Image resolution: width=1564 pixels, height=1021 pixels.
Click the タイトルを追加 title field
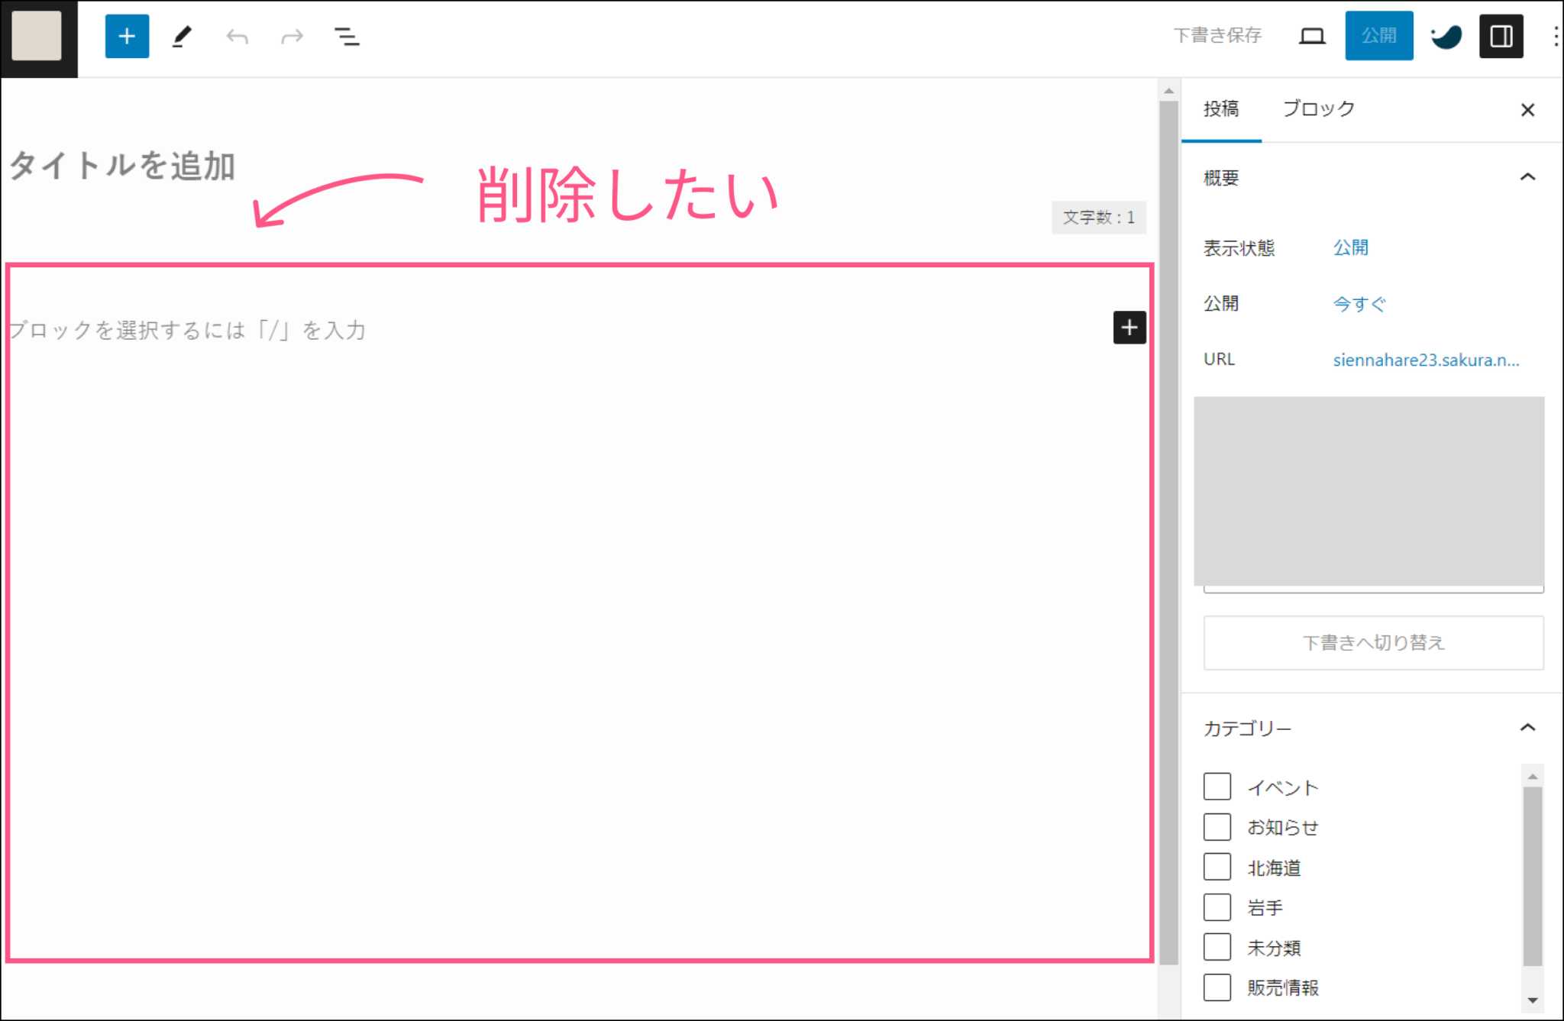(x=122, y=166)
